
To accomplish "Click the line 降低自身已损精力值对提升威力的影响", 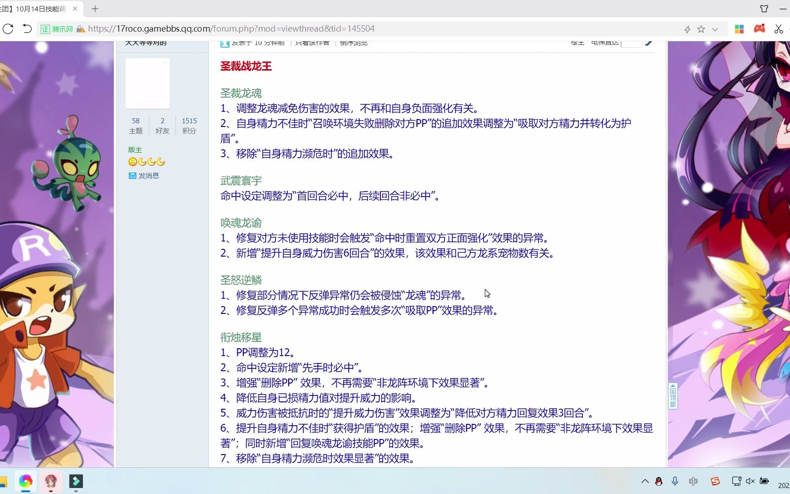I will point(318,398).
